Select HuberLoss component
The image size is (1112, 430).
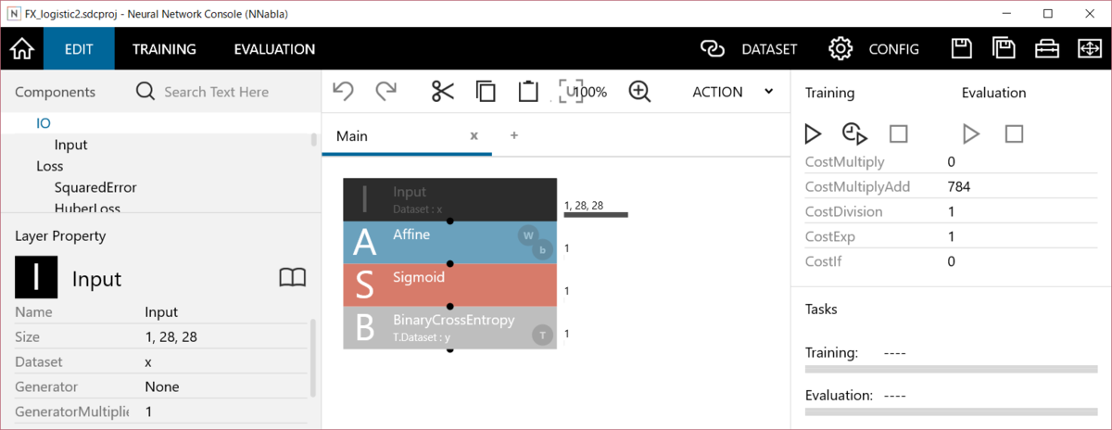coord(87,209)
